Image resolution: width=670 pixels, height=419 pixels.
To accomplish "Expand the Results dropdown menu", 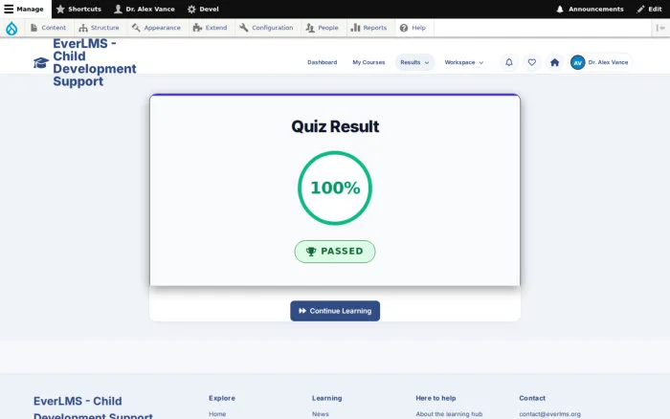I will pyautogui.click(x=414, y=62).
